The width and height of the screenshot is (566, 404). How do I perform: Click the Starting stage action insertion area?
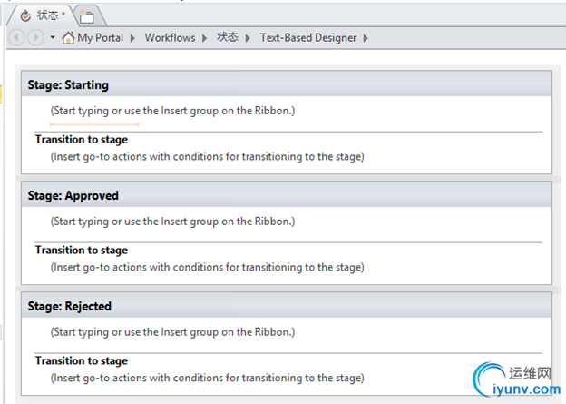click(x=172, y=111)
